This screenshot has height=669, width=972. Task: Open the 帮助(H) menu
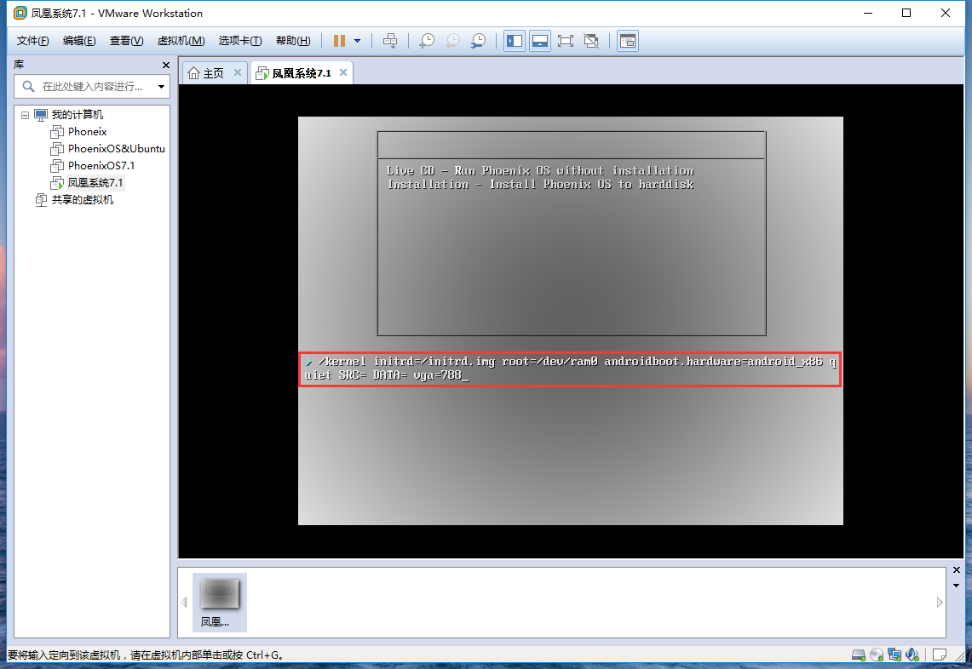click(x=293, y=41)
